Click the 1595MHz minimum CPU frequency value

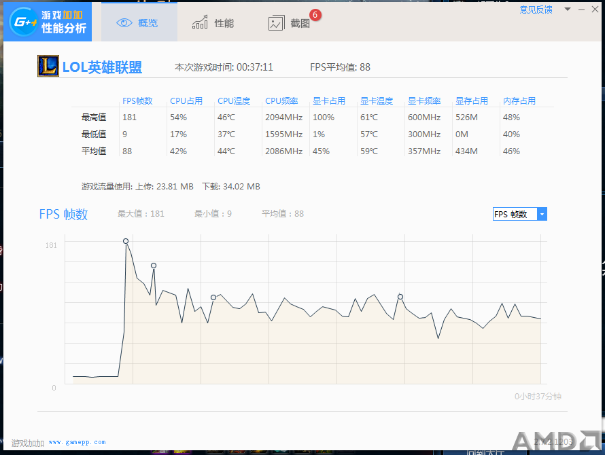coord(283,134)
